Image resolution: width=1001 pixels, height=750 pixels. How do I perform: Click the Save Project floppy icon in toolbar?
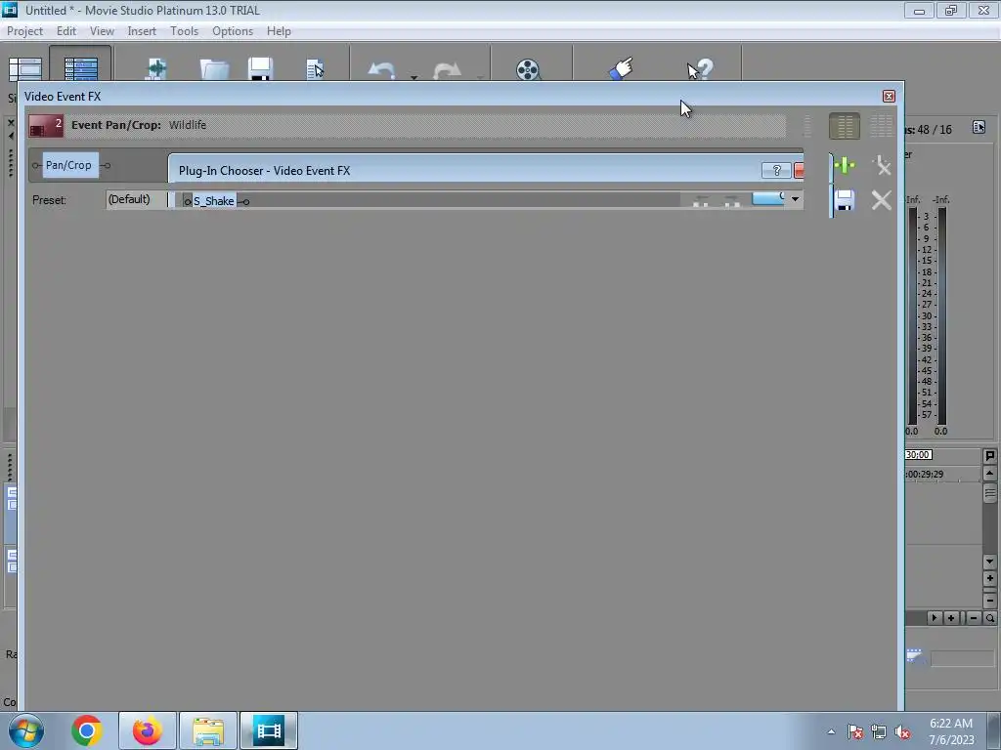(x=260, y=69)
